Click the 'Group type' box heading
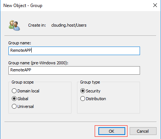The height and width of the screenshot is (139, 161). pyautogui.click(x=90, y=82)
